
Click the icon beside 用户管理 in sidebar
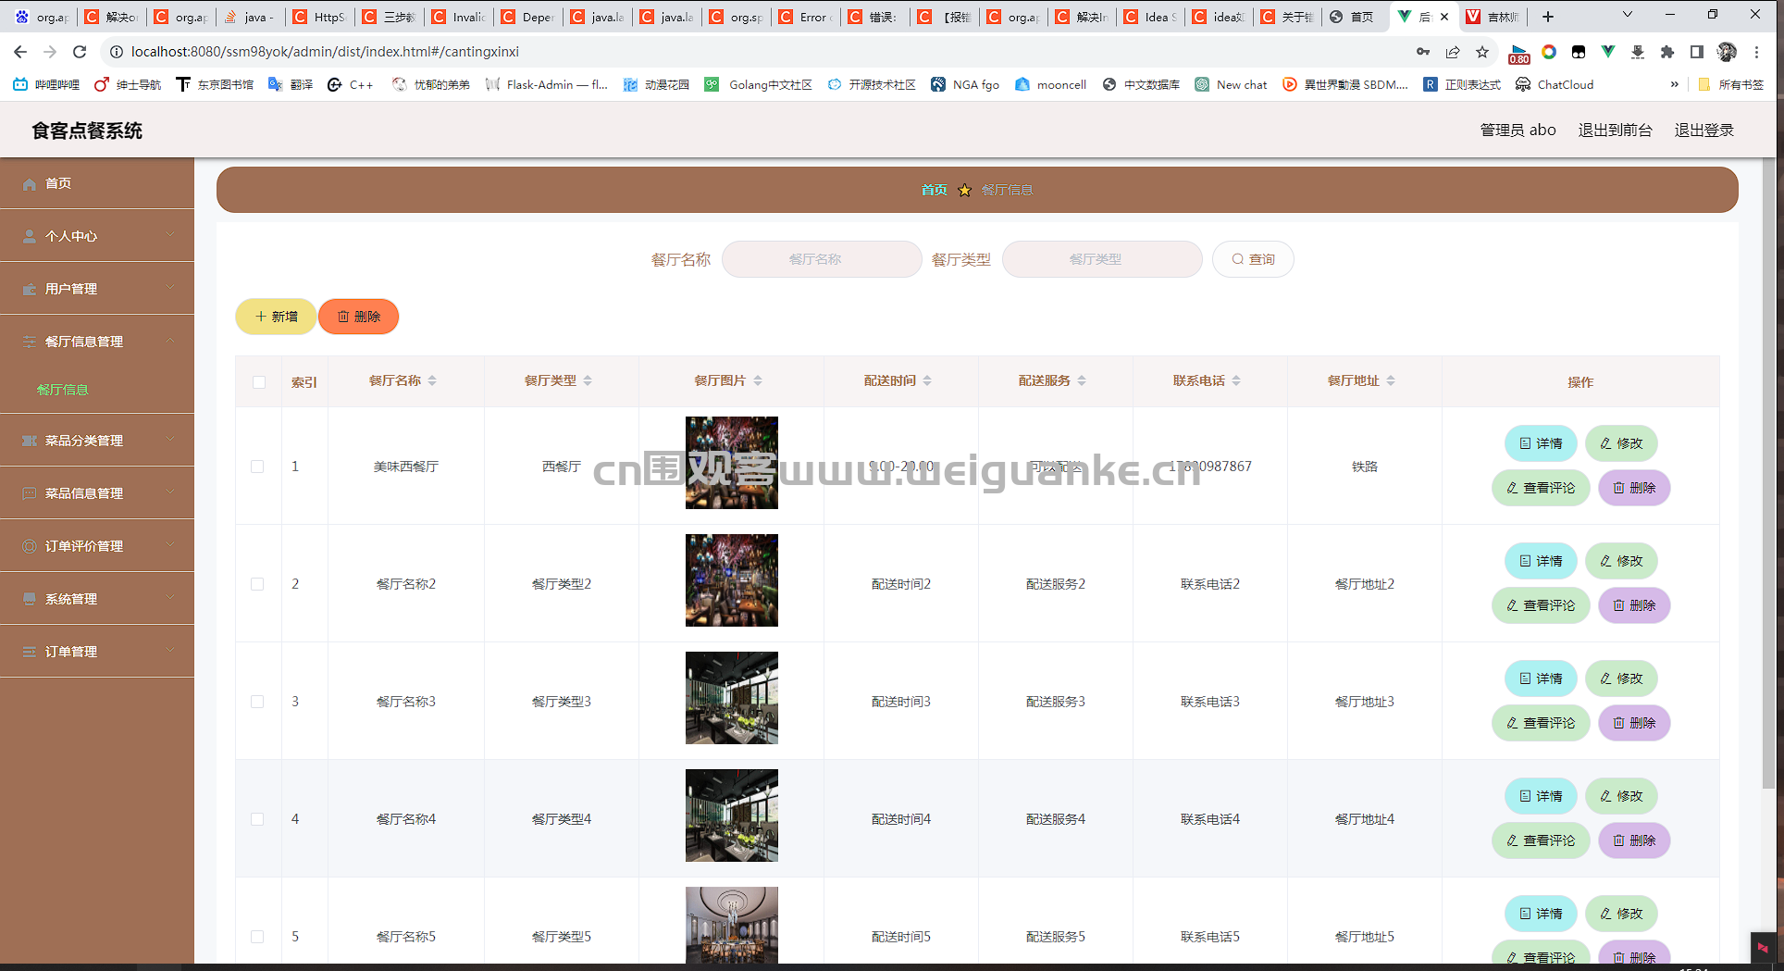30,289
